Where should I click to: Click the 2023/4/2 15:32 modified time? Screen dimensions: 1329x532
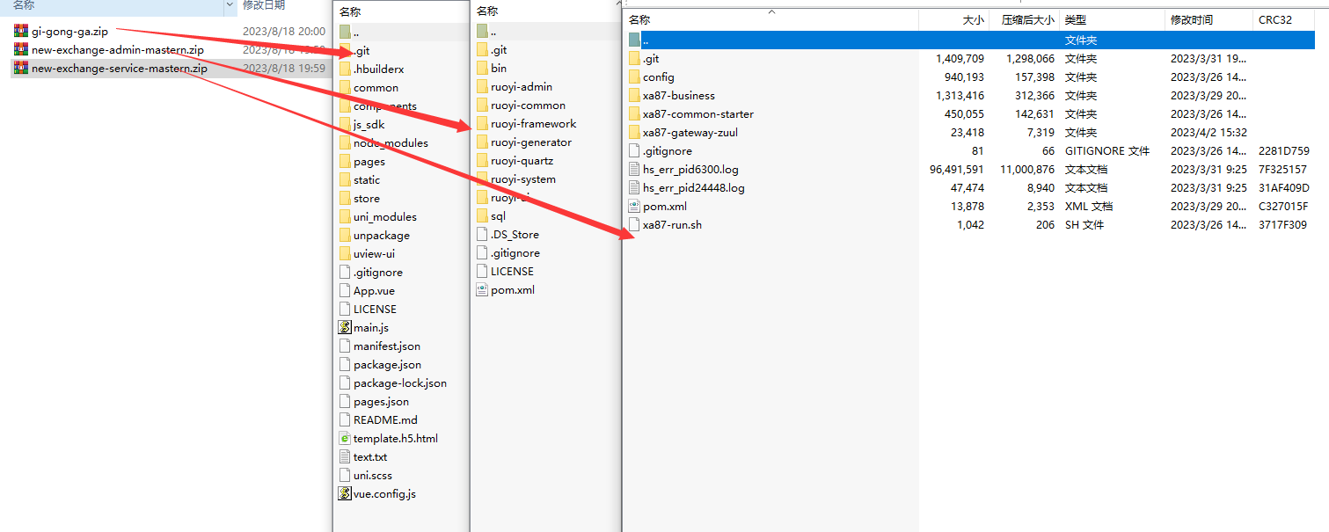tap(1209, 132)
